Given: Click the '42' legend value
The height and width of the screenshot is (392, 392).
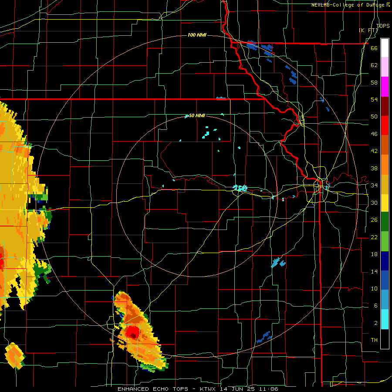Looking at the screenshot, I should tap(374, 151).
